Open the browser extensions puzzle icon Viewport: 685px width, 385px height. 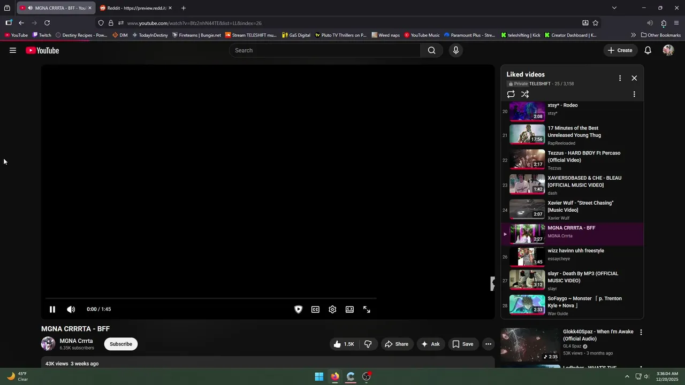(664, 23)
